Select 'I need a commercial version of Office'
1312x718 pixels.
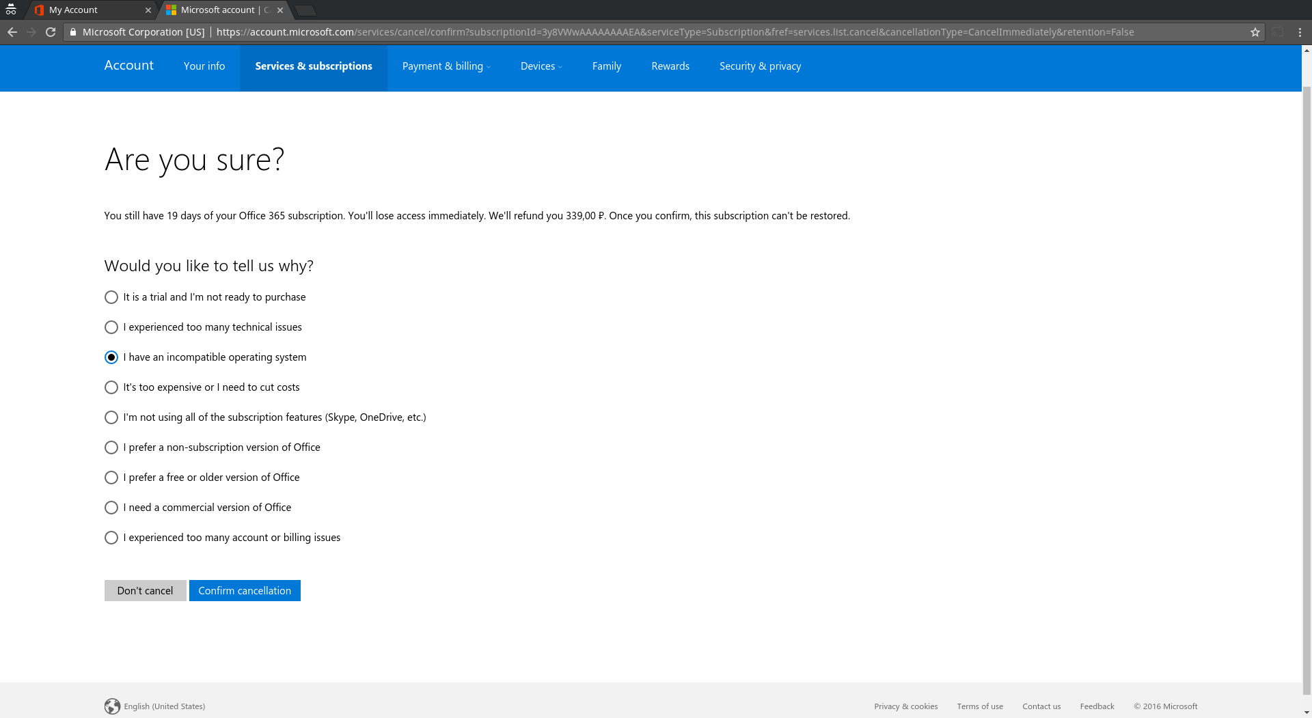pos(111,508)
